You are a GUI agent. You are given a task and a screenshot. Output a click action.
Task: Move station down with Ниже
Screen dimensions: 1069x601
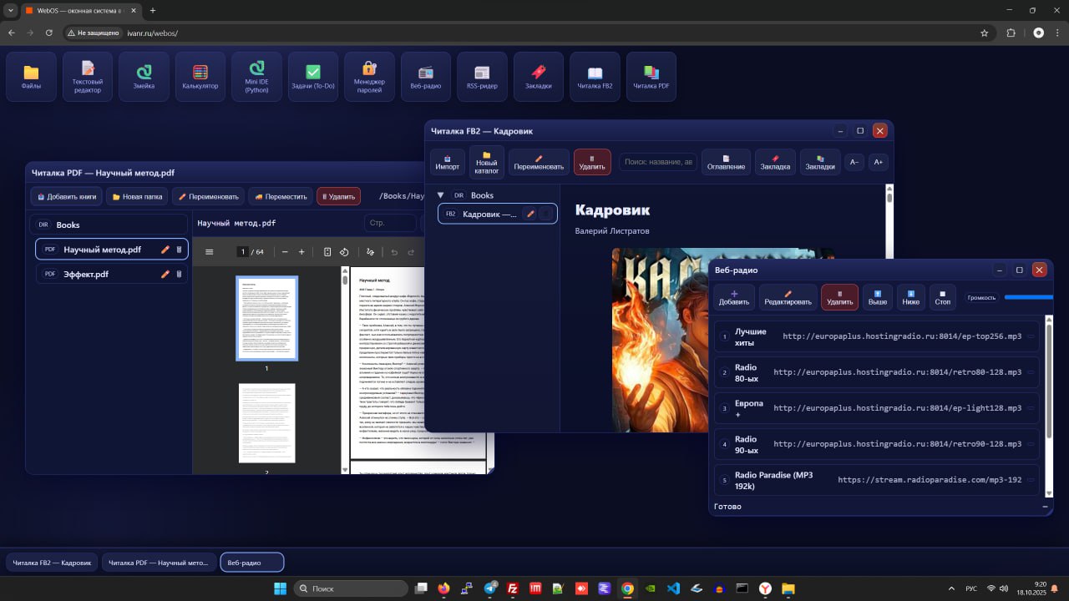pyautogui.click(x=911, y=297)
